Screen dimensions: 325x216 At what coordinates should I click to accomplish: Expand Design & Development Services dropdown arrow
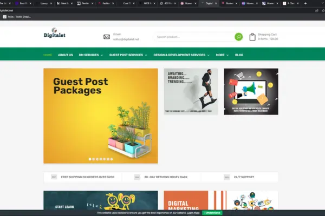pos(209,55)
